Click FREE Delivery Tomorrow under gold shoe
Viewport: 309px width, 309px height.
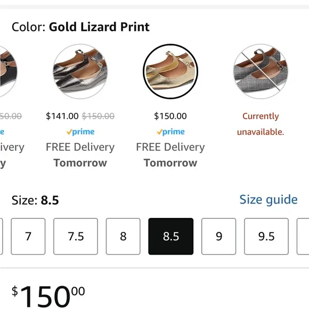[170, 155]
